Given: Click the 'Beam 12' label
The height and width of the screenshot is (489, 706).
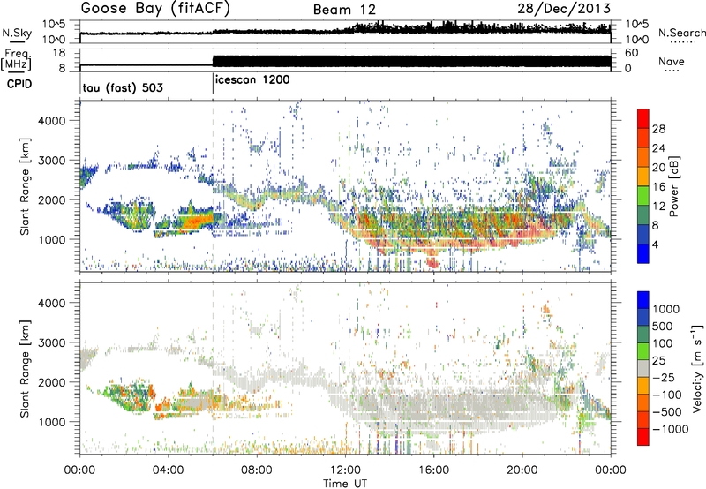Looking at the screenshot, I should pos(344,10).
